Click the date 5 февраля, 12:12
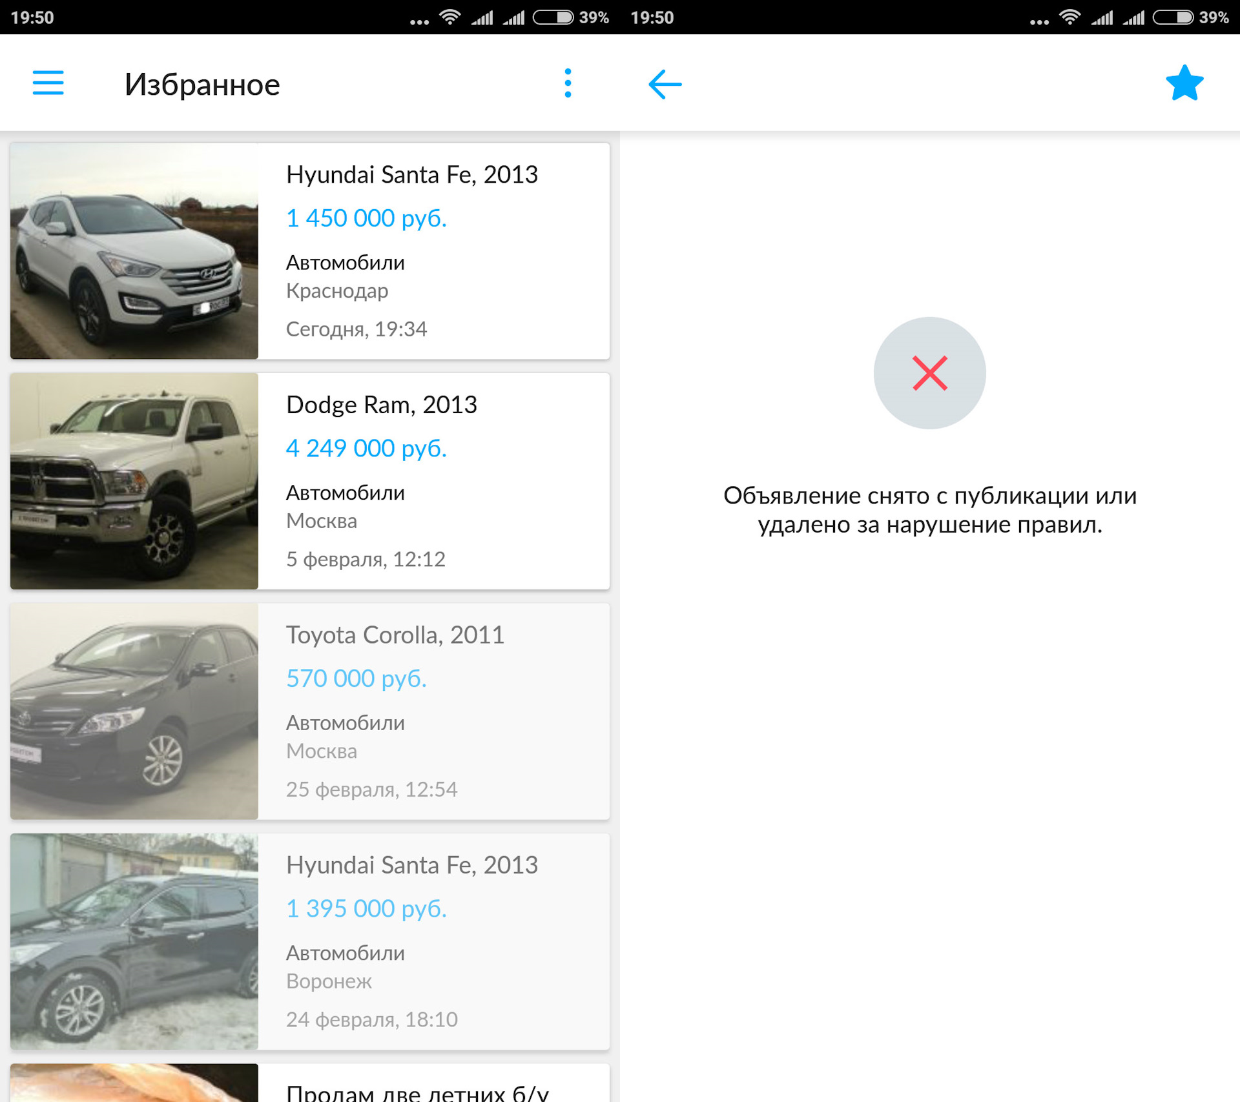 366,559
